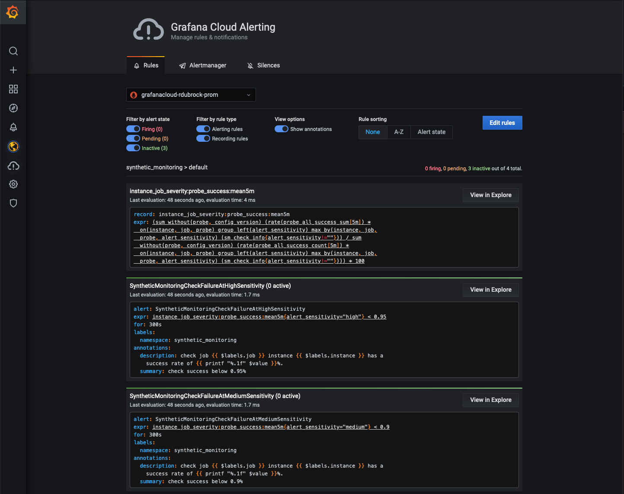Open the Create plus menu
The image size is (624, 494).
13,70
